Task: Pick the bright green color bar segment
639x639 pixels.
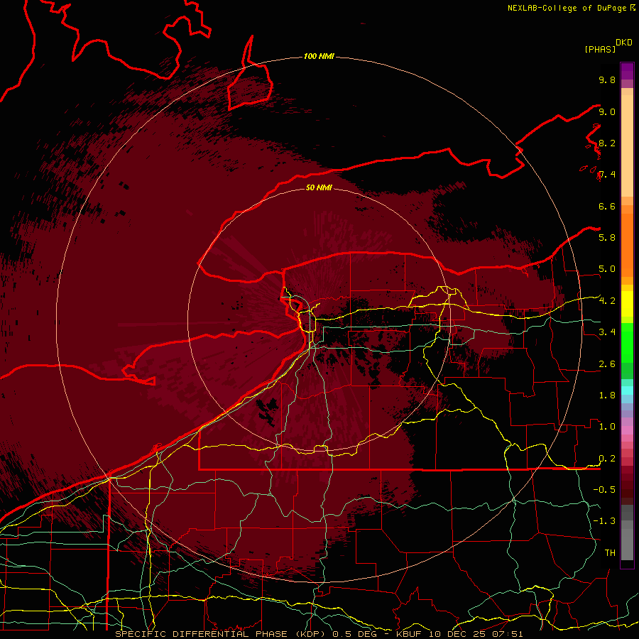Action: click(627, 342)
